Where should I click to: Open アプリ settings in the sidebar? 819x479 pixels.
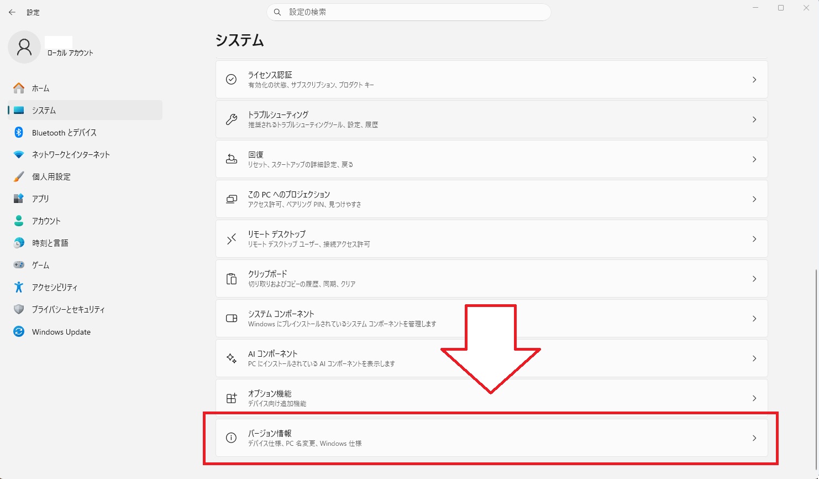click(85, 199)
